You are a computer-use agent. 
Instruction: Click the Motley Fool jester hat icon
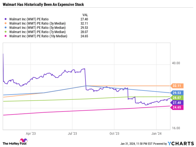click(23, 141)
